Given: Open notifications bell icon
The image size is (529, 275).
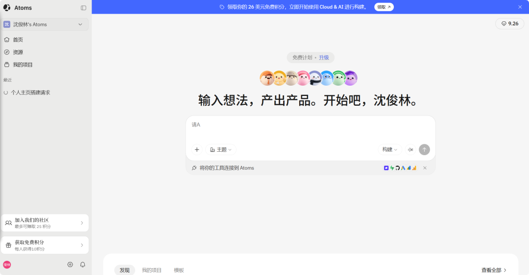Looking at the screenshot, I should coord(83,265).
